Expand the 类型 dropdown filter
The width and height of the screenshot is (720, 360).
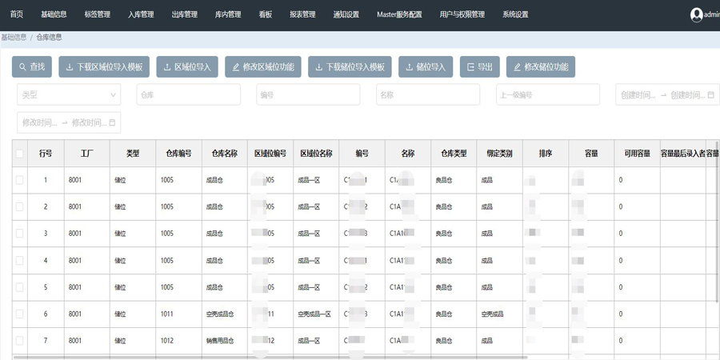(x=69, y=94)
